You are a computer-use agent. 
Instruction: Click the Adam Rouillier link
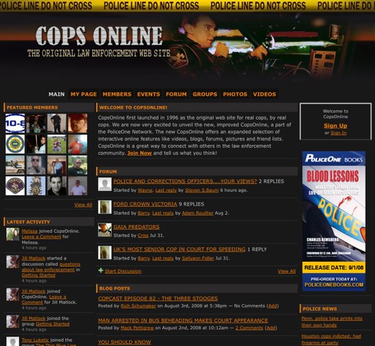coord(198,213)
